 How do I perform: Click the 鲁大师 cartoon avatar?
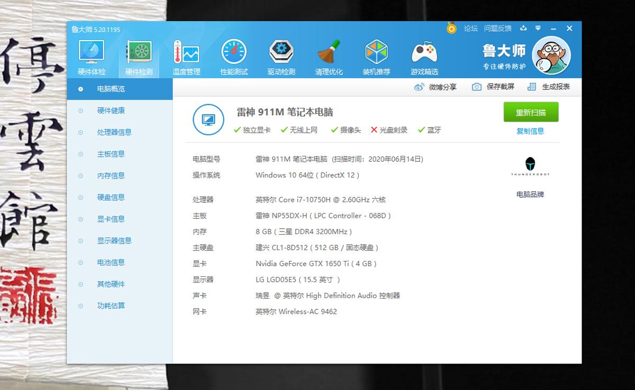coord(551,57)
